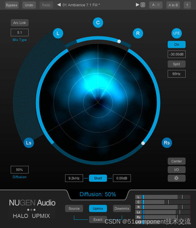This screenshot has width=196, height=228.
Task: Click the Ls channel level meter
Action: click(x=166, y=212)
